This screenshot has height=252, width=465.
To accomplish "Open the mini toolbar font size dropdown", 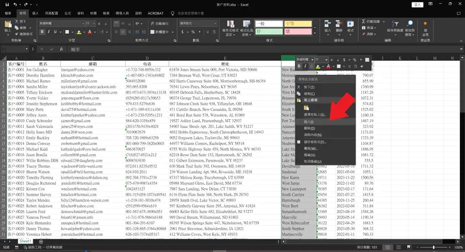I will coord(326,60).
